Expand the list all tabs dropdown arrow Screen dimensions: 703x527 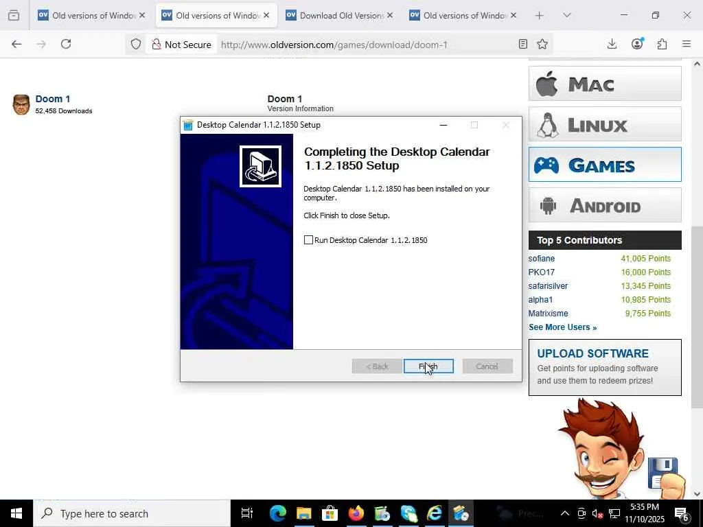coord(567,15)
